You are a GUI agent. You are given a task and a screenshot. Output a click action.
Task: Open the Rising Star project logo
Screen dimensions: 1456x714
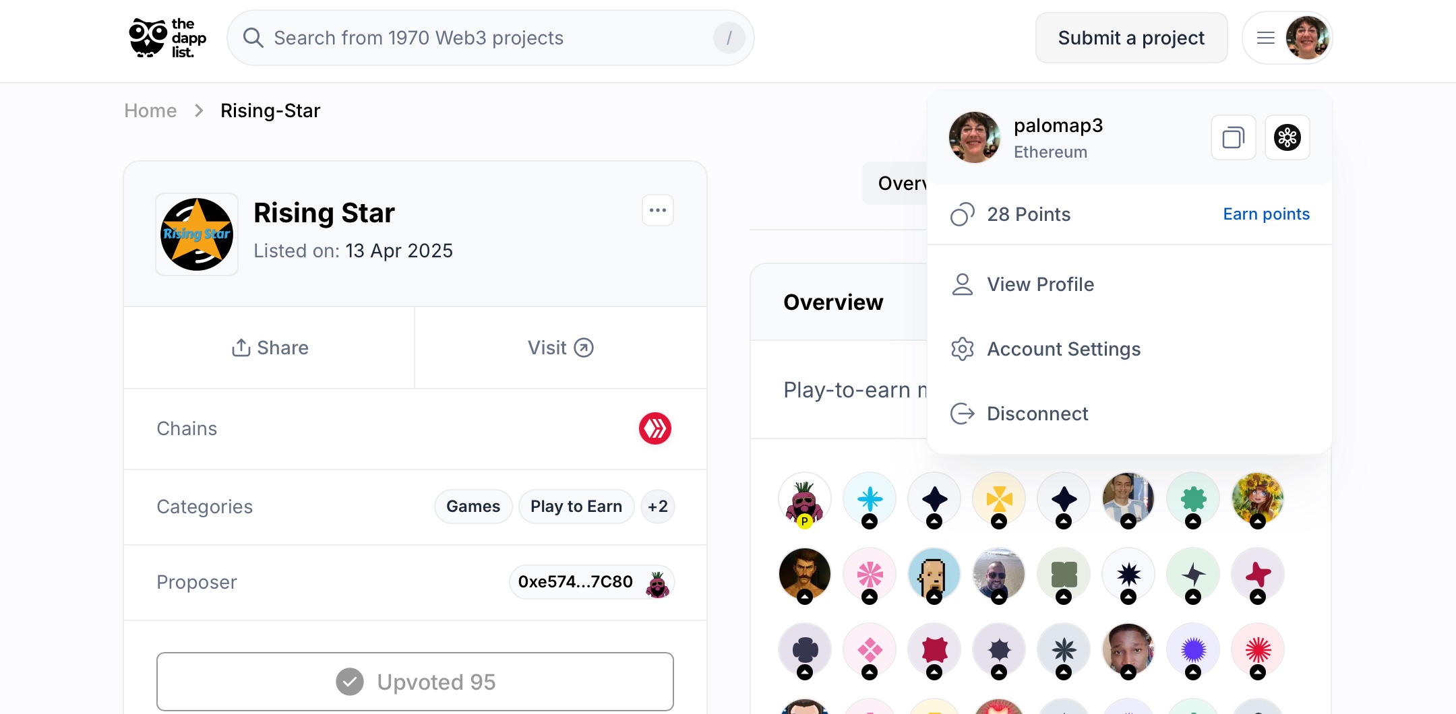(x=197, y=234)
